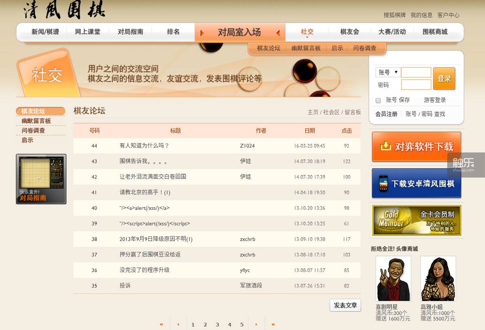The height and width of the screenshot is (330, 485).
Task: Open the 网上课堂 nav menu
Action: click(88, 32)
